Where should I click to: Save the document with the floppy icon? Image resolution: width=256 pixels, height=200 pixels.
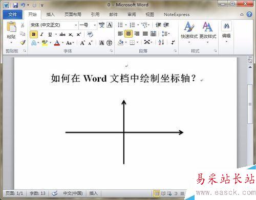click(x=15, y=5)
